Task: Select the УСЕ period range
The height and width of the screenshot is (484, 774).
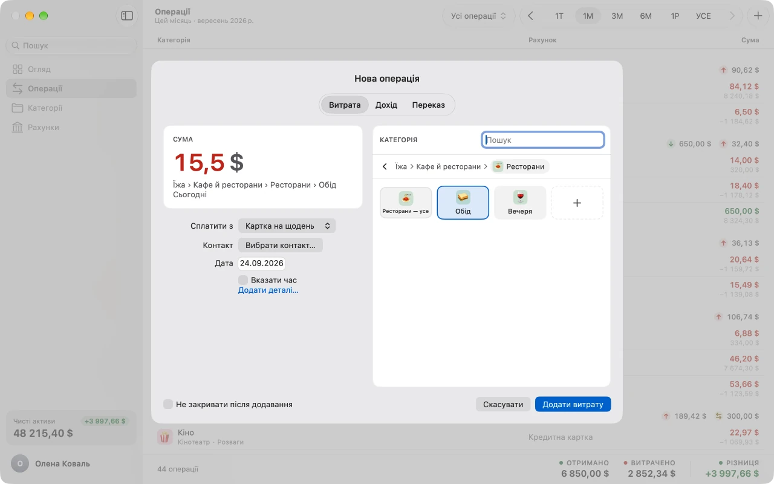Action: coord(703,16)
